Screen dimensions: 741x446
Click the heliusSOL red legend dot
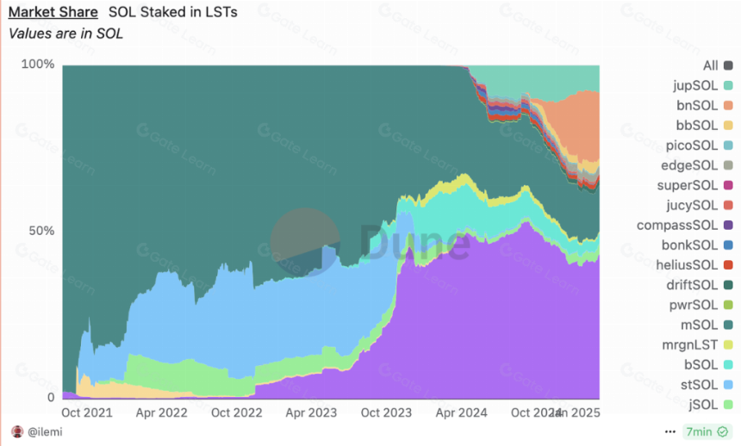pos(728,265)
